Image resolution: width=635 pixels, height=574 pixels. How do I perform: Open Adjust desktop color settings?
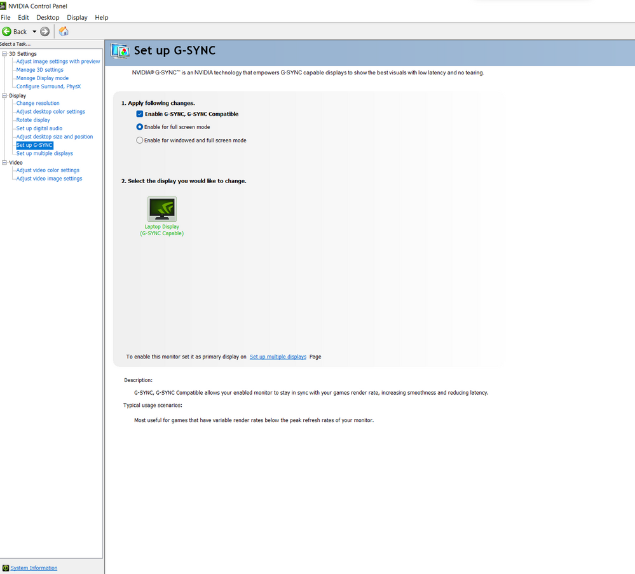tap(51, 111)
